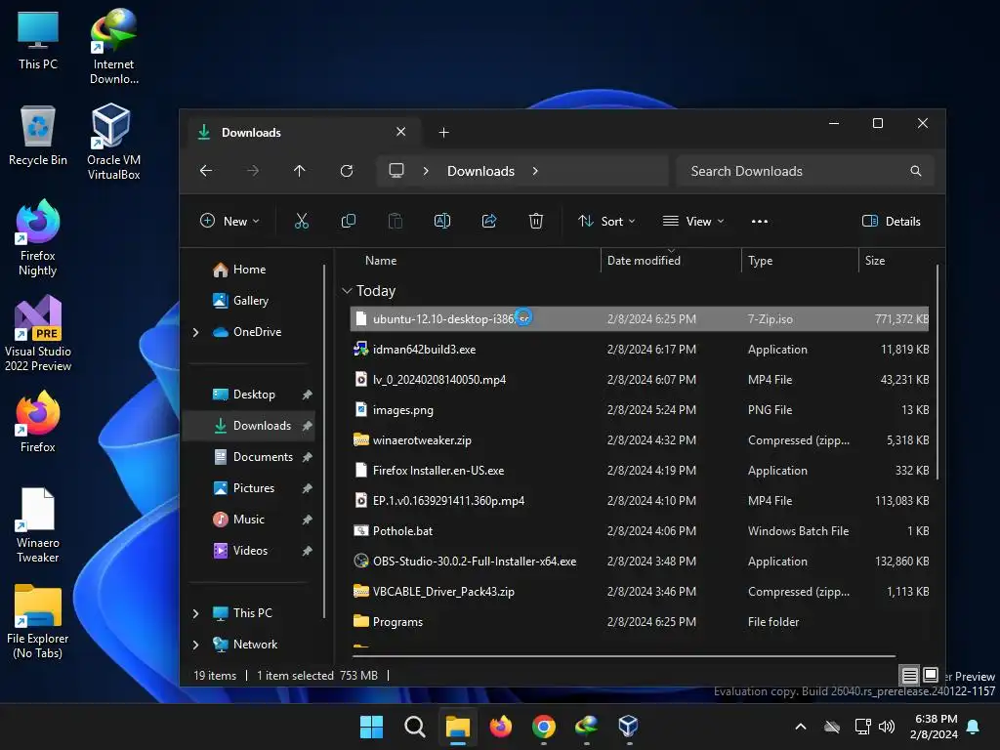Select idman642build3.exe file
The width and height of the screenshot is (1000, 750).
(639, 350)
